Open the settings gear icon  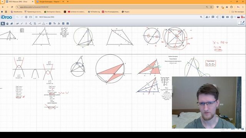(232, 17)
